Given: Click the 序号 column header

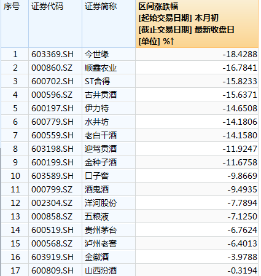Looking at the screenshot, I should 15,24.
